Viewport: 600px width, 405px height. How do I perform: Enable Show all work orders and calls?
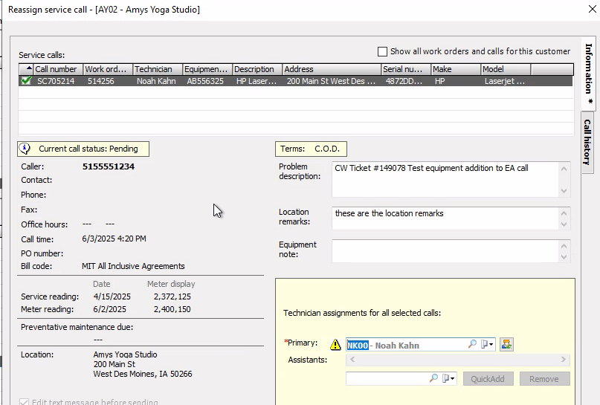tap(382, 51)
